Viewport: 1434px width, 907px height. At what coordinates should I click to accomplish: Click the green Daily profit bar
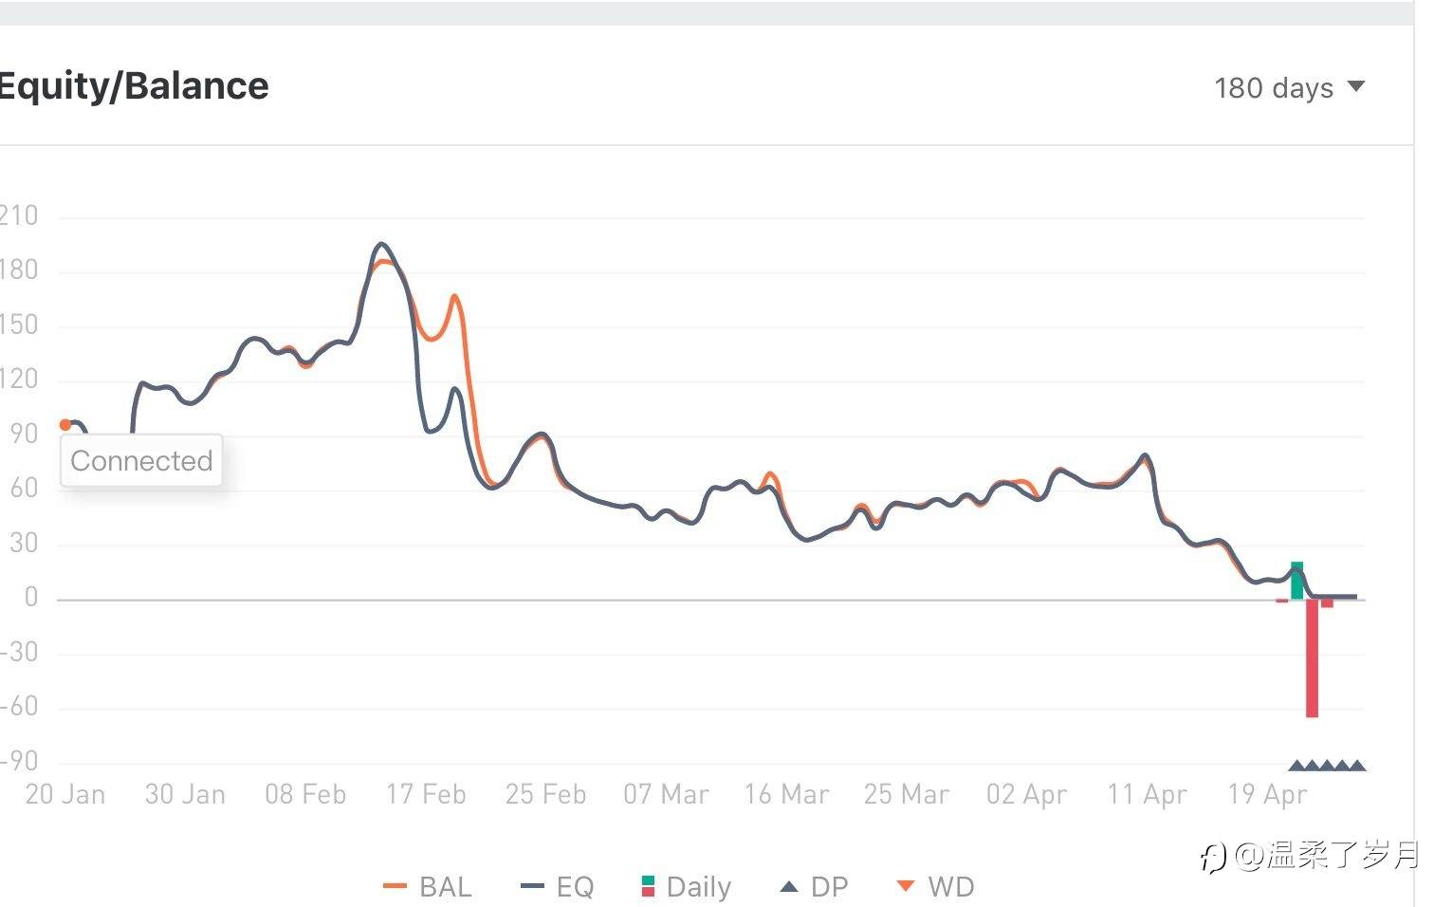tap(1296, 581)
